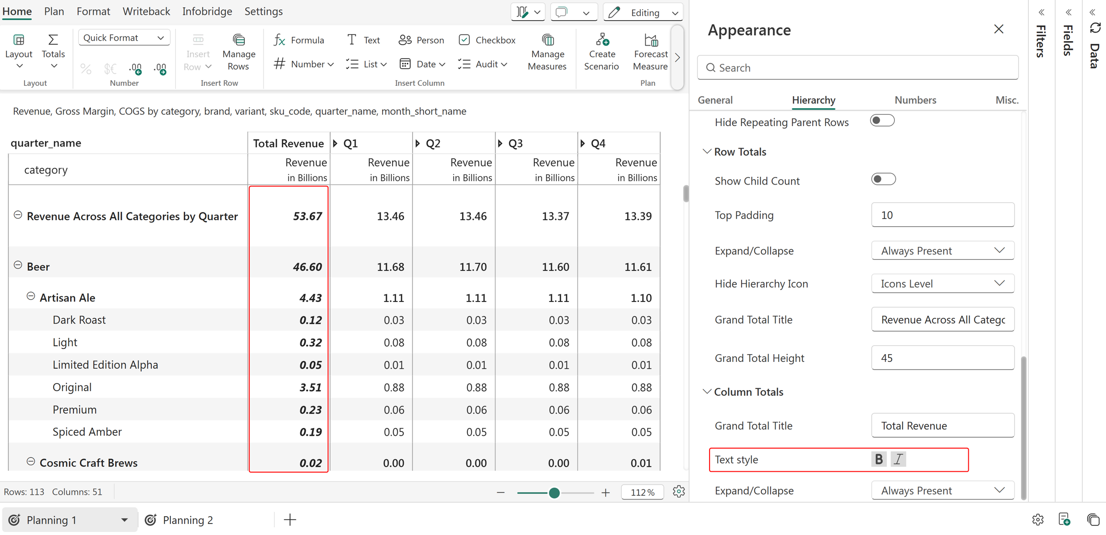Enable the Show Child Count toggle
1106x535 pixels.
coord(883,179)
